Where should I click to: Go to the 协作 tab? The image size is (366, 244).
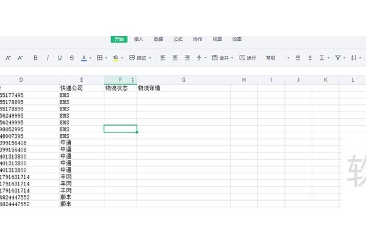(x=198, y=39)
